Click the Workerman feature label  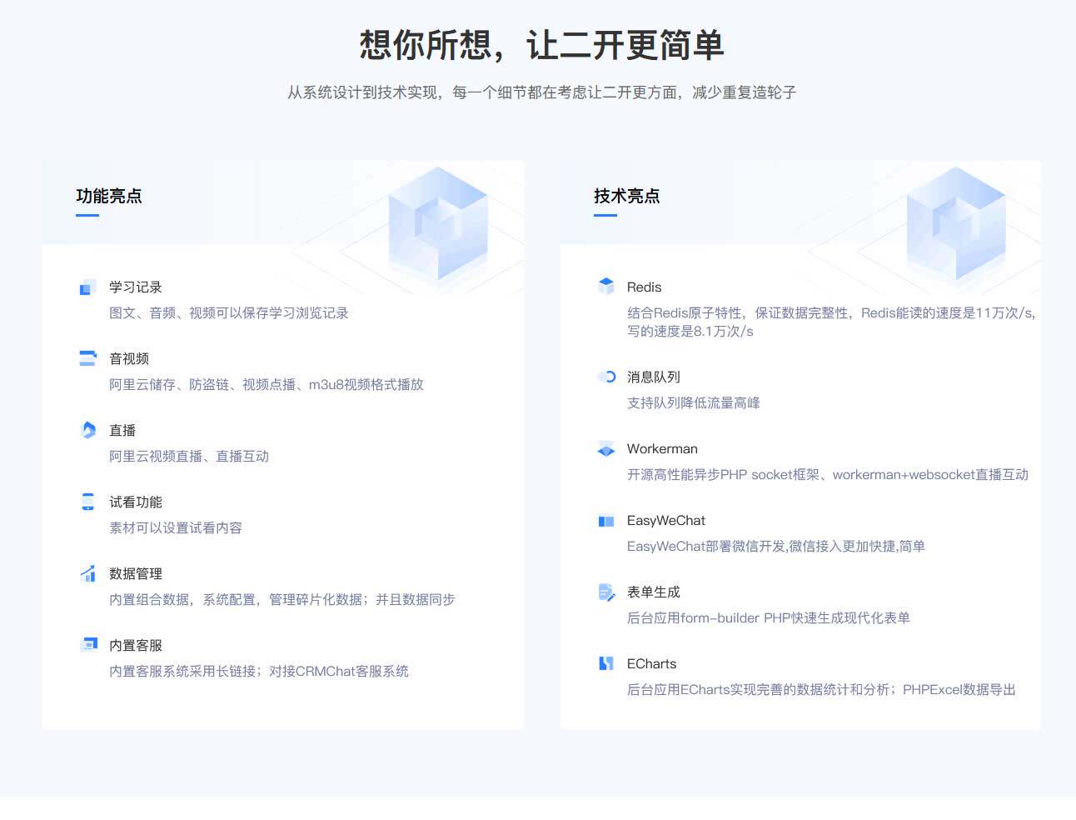(x=662, y=448)
